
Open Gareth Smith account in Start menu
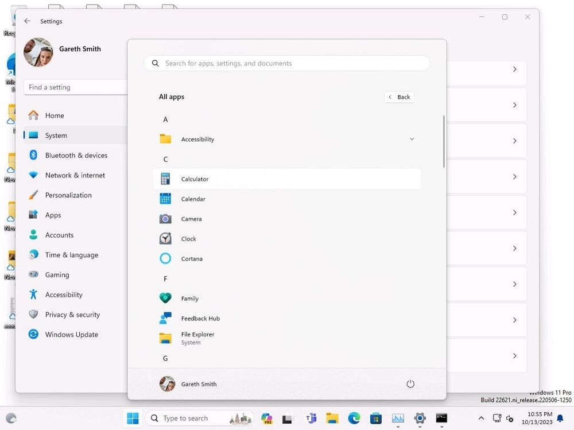click(188, 384)
